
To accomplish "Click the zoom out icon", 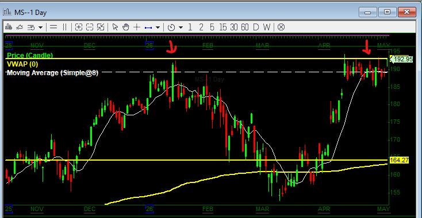I will (89, 27).
